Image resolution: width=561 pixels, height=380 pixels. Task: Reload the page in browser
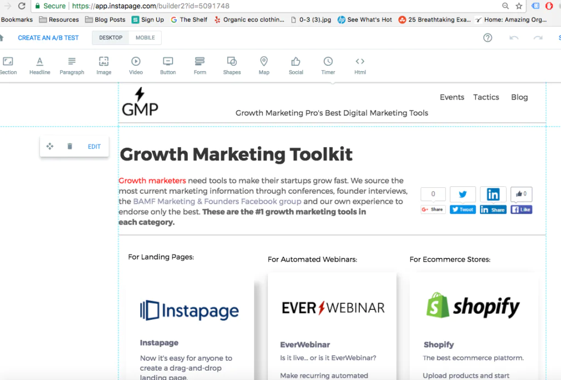pyautogui.click(x=22, y=5)
